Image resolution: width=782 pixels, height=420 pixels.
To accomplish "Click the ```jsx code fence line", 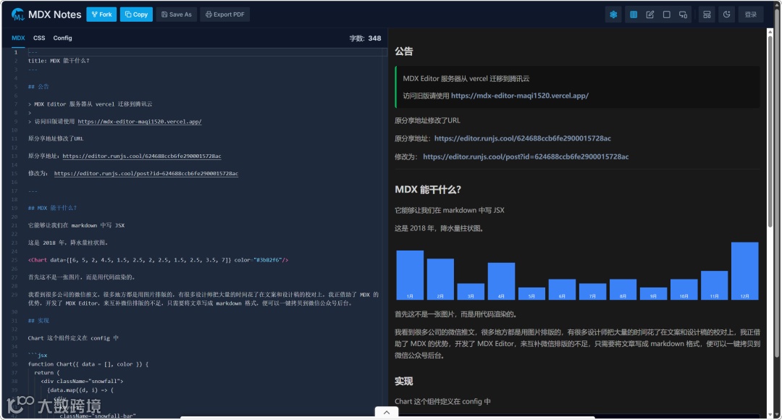I will tap(38, 355).
